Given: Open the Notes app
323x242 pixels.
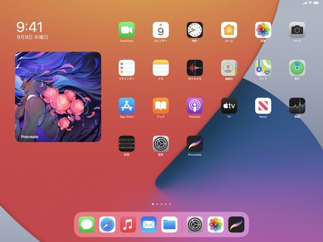Looking at the screenshot, I should 160,68.
